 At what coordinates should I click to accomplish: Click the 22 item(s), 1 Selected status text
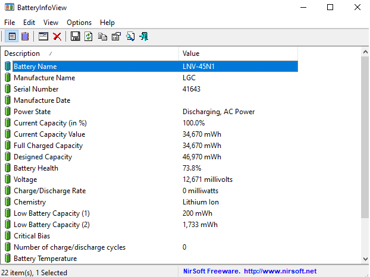(35, 272)
